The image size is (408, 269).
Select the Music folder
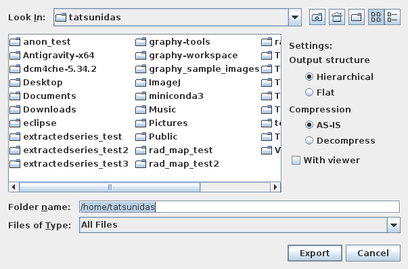(156, 110)
